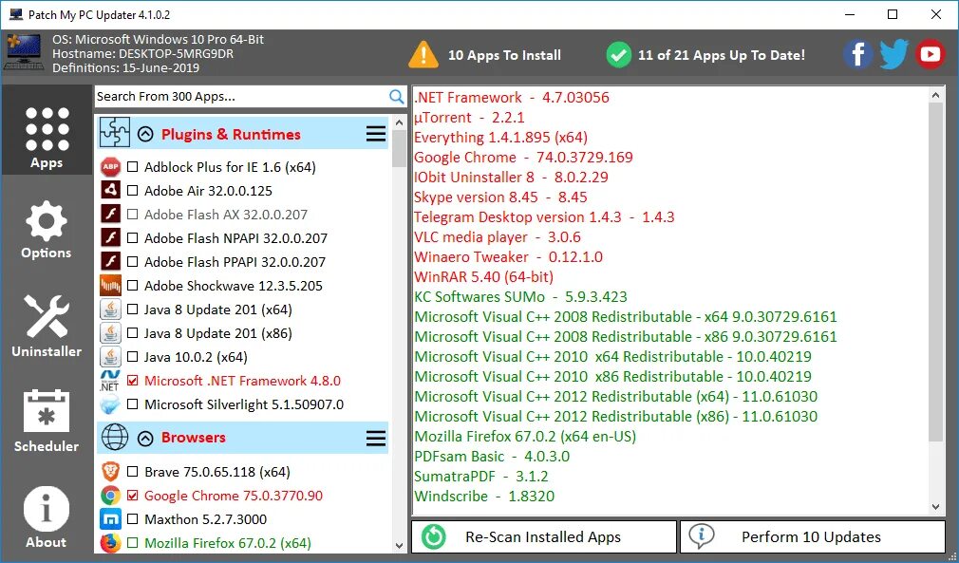
Task: Click the Adobe Flash AX icon
Action: click(111, 214)
